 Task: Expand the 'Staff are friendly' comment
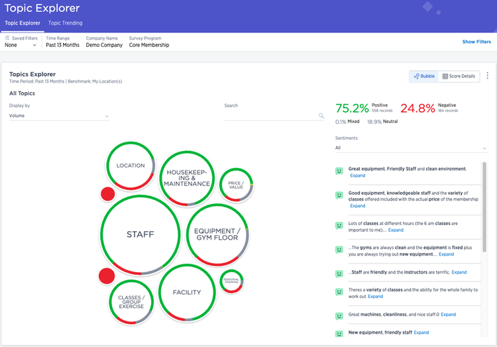(459, 272)
